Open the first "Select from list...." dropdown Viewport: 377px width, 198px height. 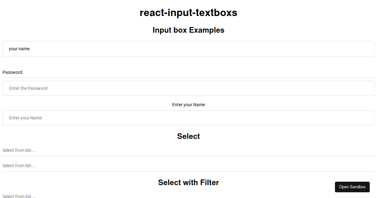pyautogui.click(x=188, y=150)
